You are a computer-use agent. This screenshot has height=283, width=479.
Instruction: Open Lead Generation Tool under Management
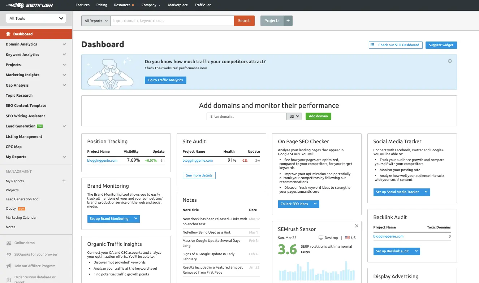point(22,199)
